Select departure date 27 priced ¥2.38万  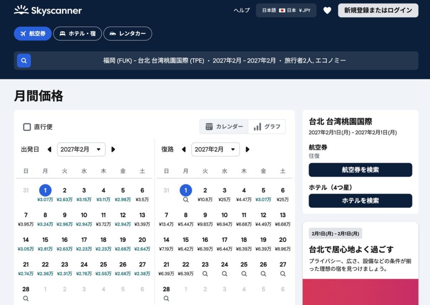[x=142, y=268]
